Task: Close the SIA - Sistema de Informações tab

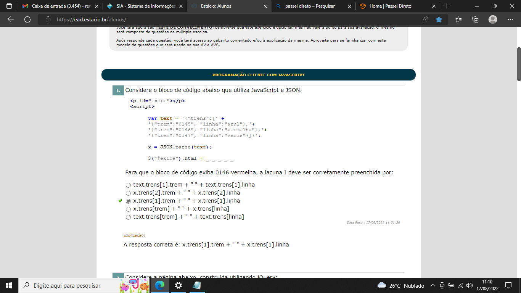Action: pos(181,6)
